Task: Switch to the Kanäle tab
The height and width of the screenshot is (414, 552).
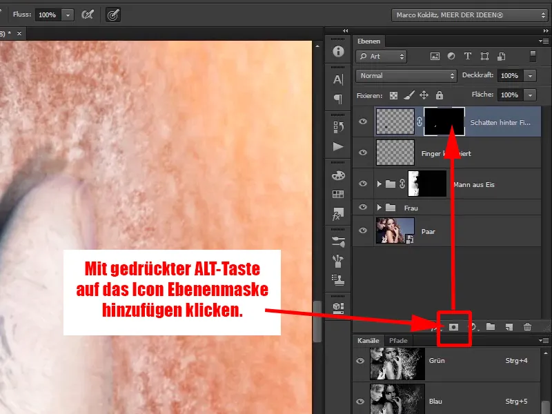Action: [x=368, y=341]
